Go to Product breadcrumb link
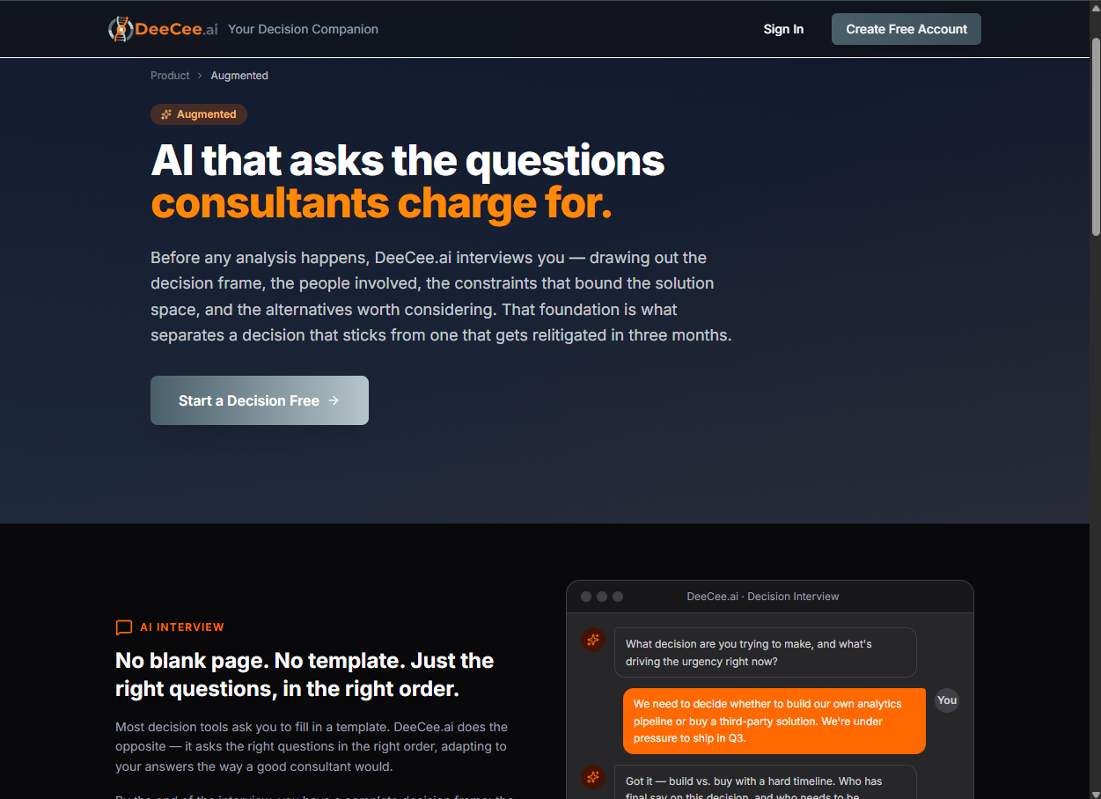Image resolution: width=1101 pixels, height=799 pixels. click(170, 76)
